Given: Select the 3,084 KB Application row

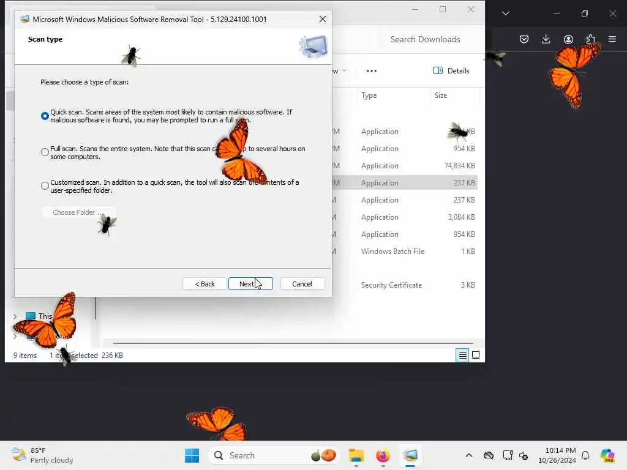Looking at the screenshot, I should [x=405, y=217].
